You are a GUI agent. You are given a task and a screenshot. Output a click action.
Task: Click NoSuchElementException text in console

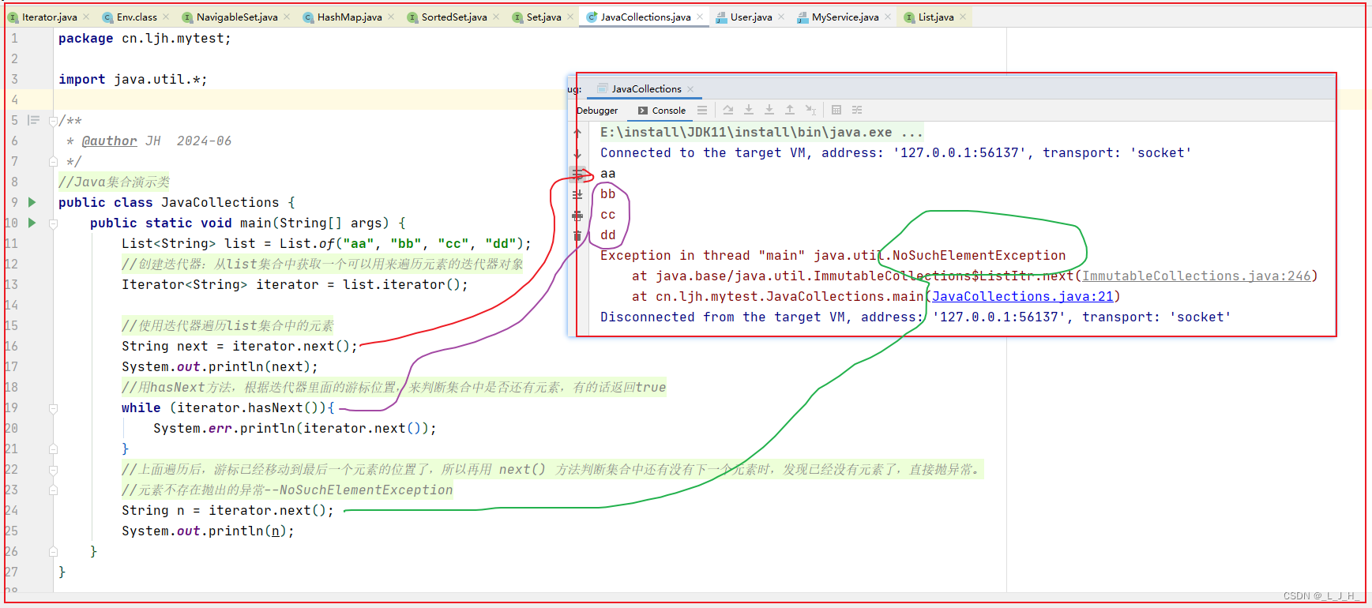click(979, 255)
